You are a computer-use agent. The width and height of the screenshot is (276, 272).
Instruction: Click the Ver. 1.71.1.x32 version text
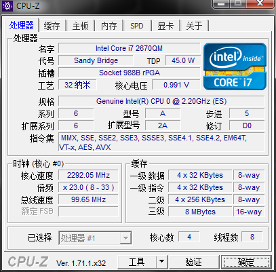[81, 263]
